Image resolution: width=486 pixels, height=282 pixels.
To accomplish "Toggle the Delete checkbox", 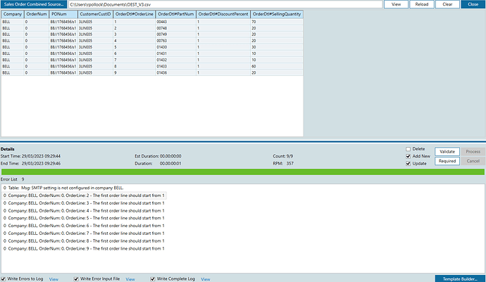I will [x=409, y=149].
